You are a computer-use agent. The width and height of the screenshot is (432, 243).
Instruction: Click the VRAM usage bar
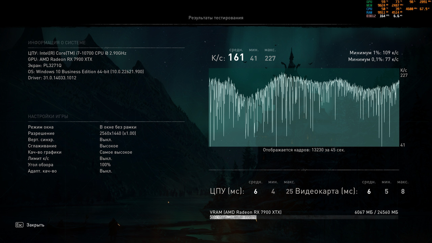(x=304, y=217)
